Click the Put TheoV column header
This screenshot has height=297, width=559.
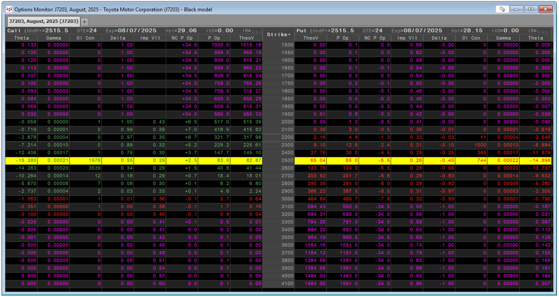(x=311, y=38)
